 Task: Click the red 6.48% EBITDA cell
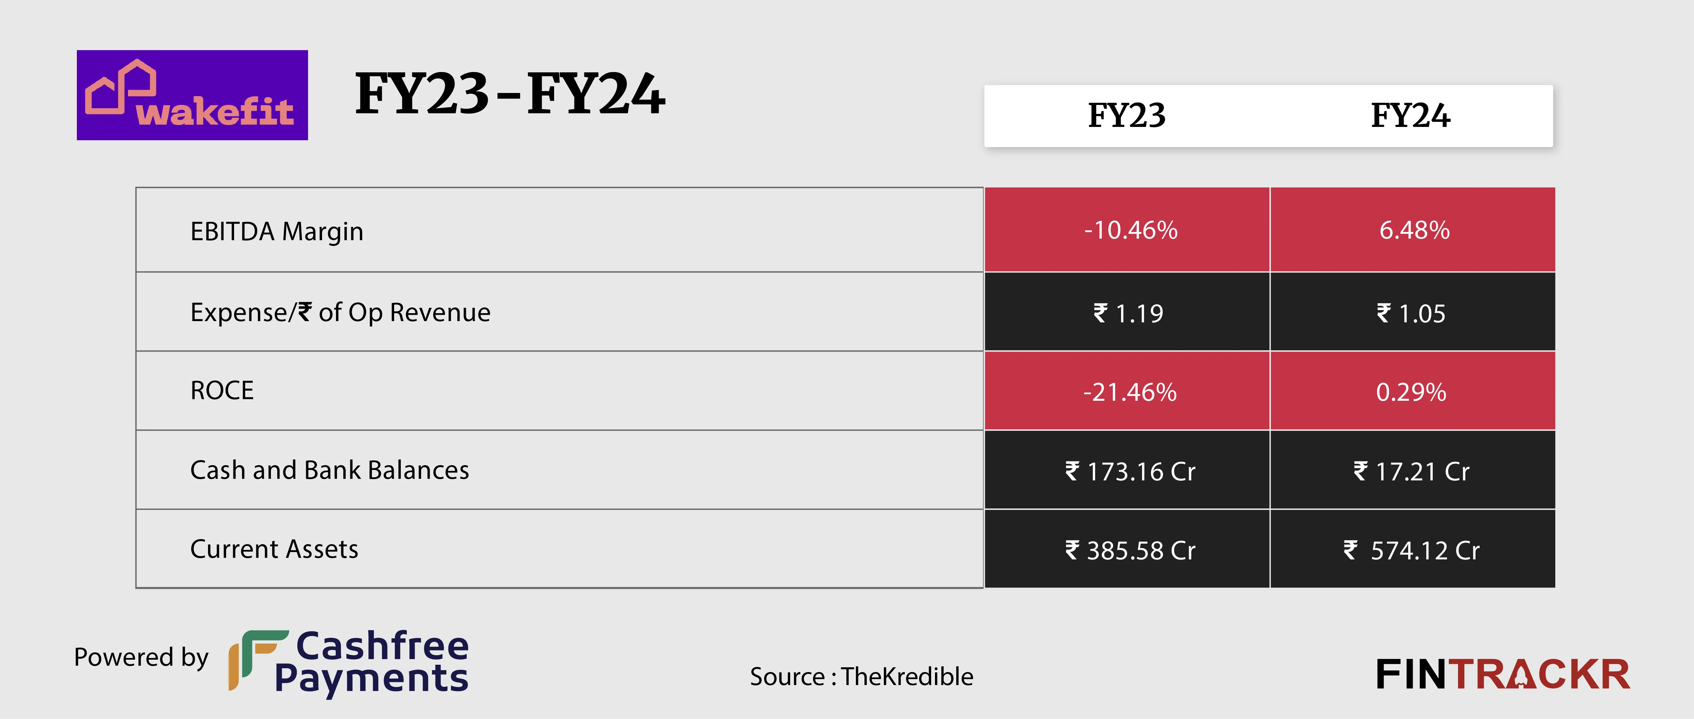[x=1414, y=230]
